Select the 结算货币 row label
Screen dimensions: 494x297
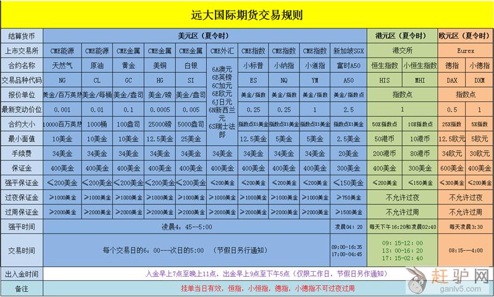click(x=22, y=36)
